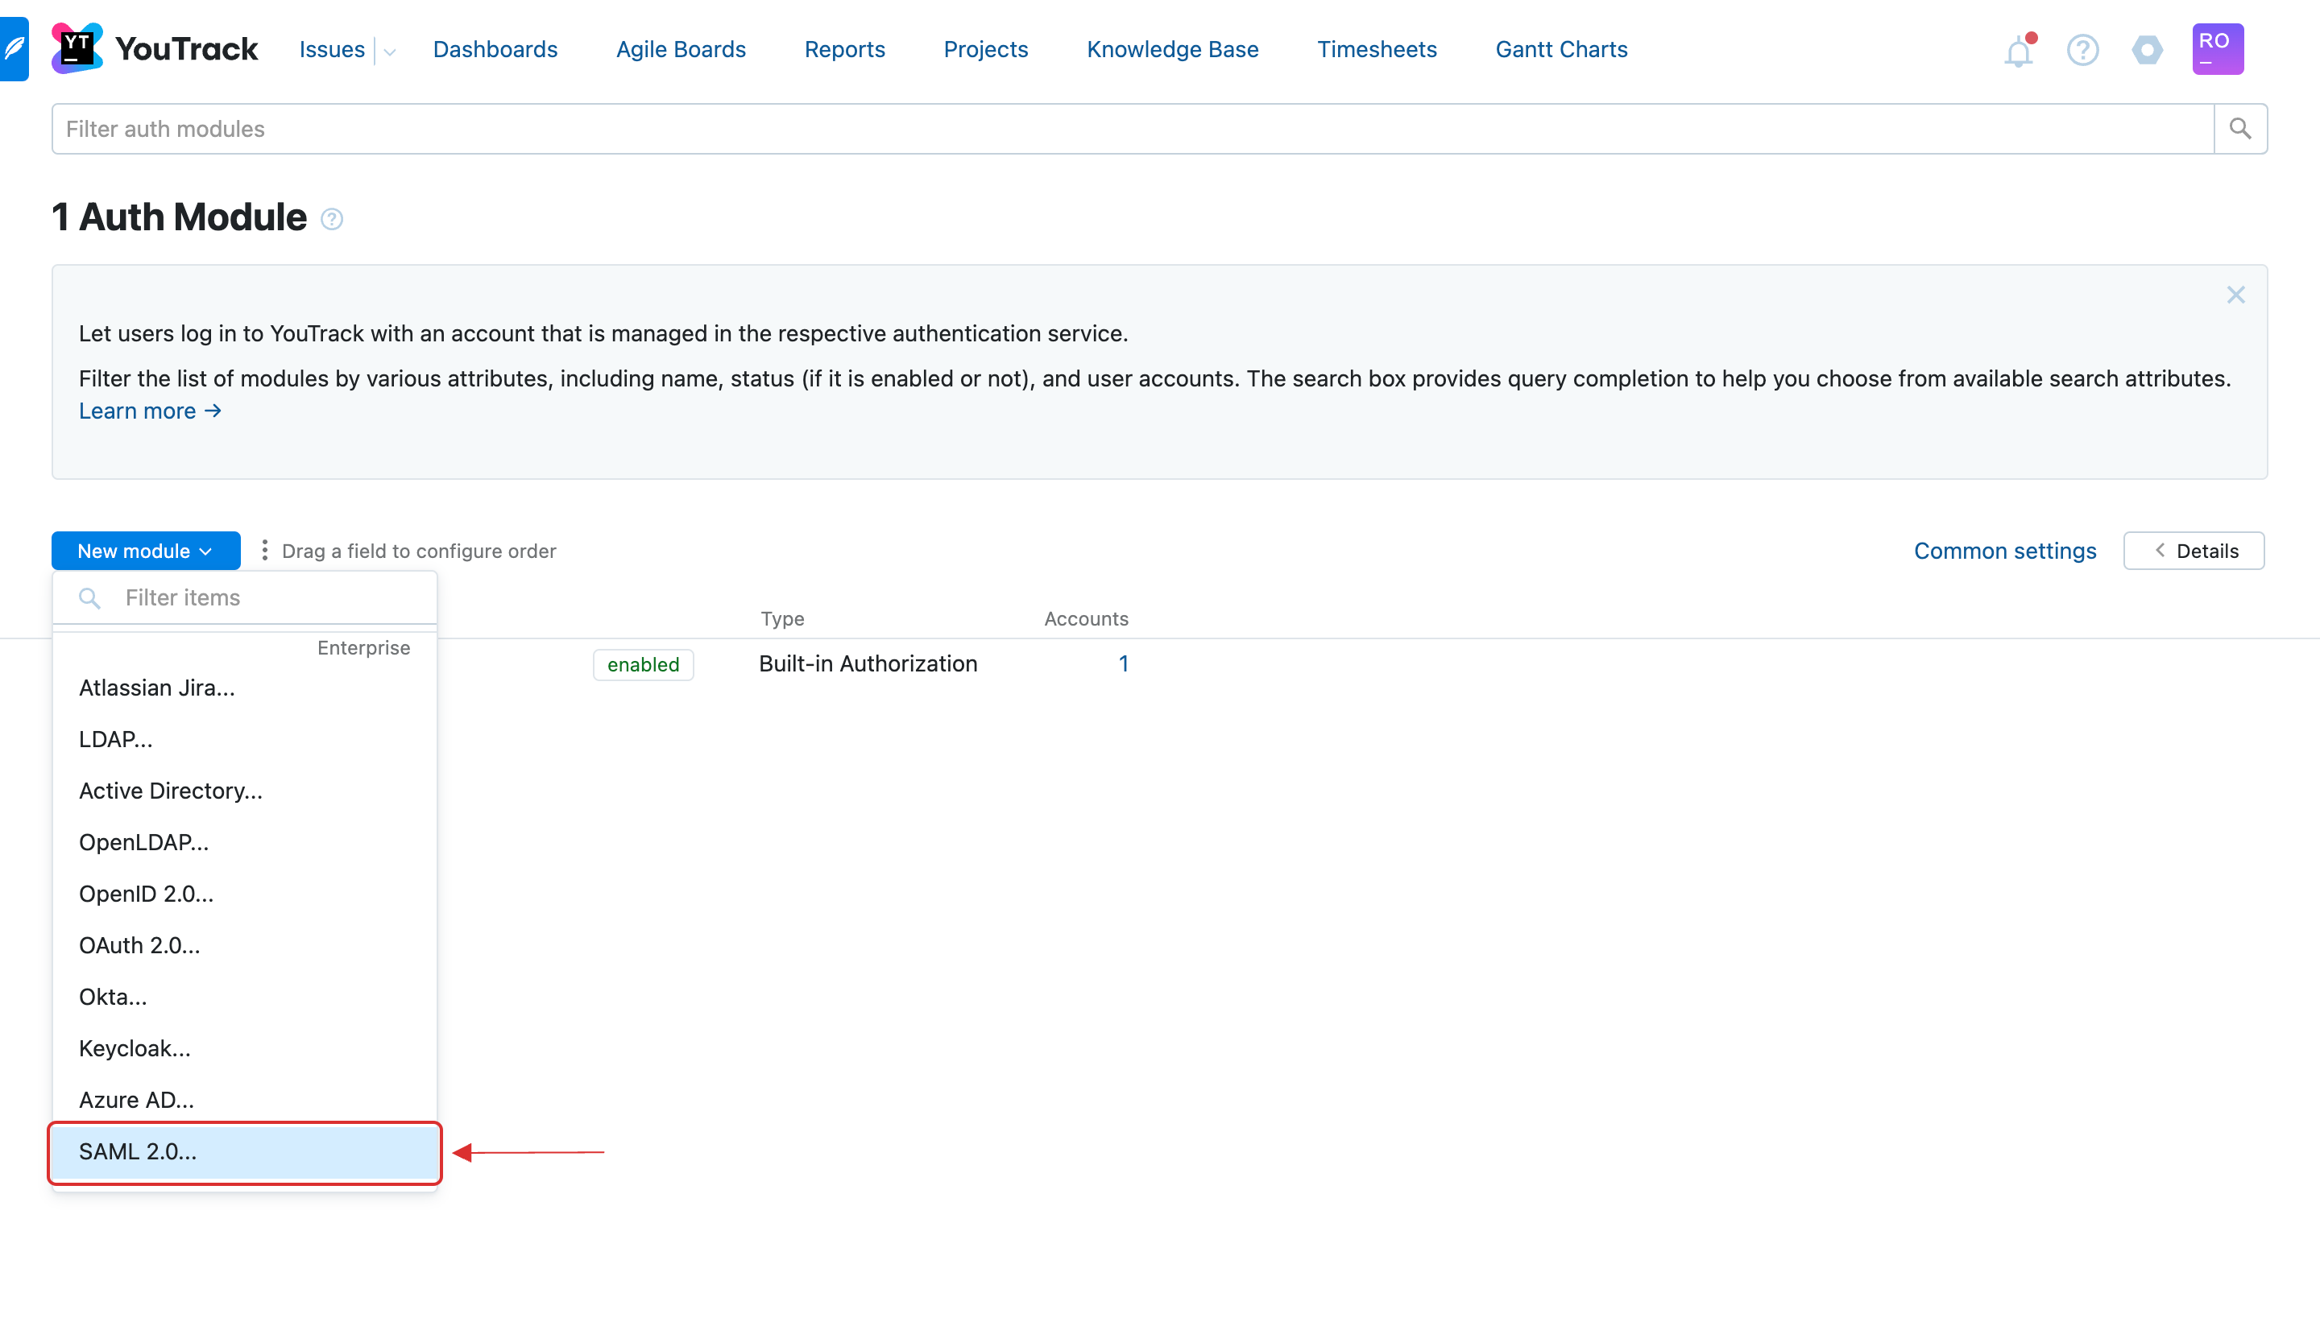Open the notifications bell
Image resolution: width=2320 pixels, height=1322 pixels.
point(2019,50)
